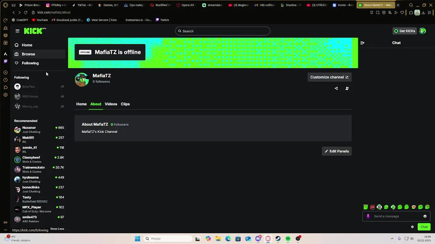
Task: Open followed channel BowTea
Action: click(39, 87)
